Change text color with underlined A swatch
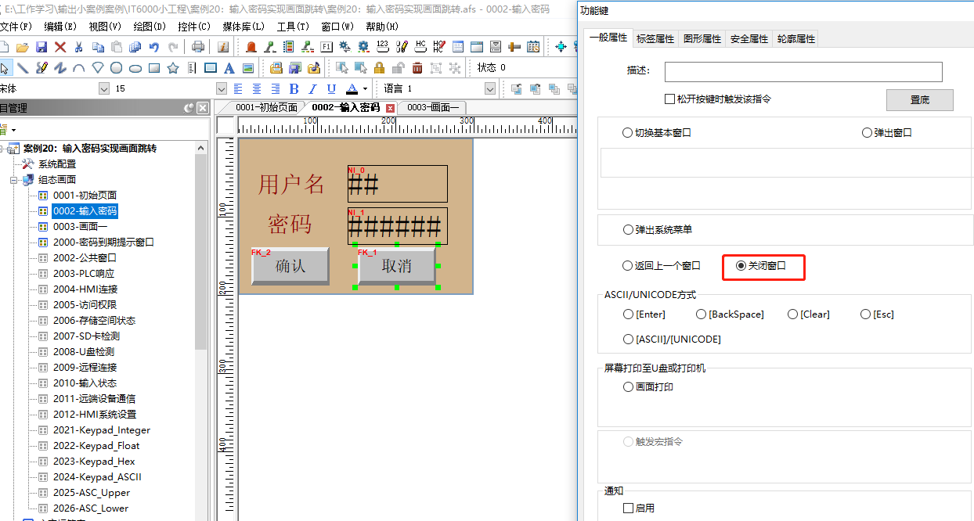The image size is (974, 521). (x=352, y=88)
